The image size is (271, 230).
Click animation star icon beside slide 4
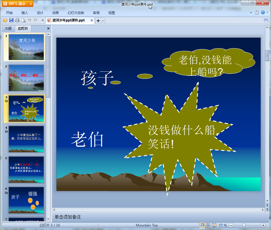6,132
